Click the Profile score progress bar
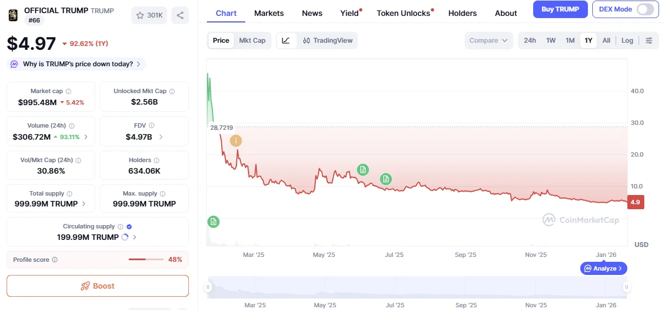Image resolution: width=664 pixels, height=310 pixels. [x=146, y=260]
